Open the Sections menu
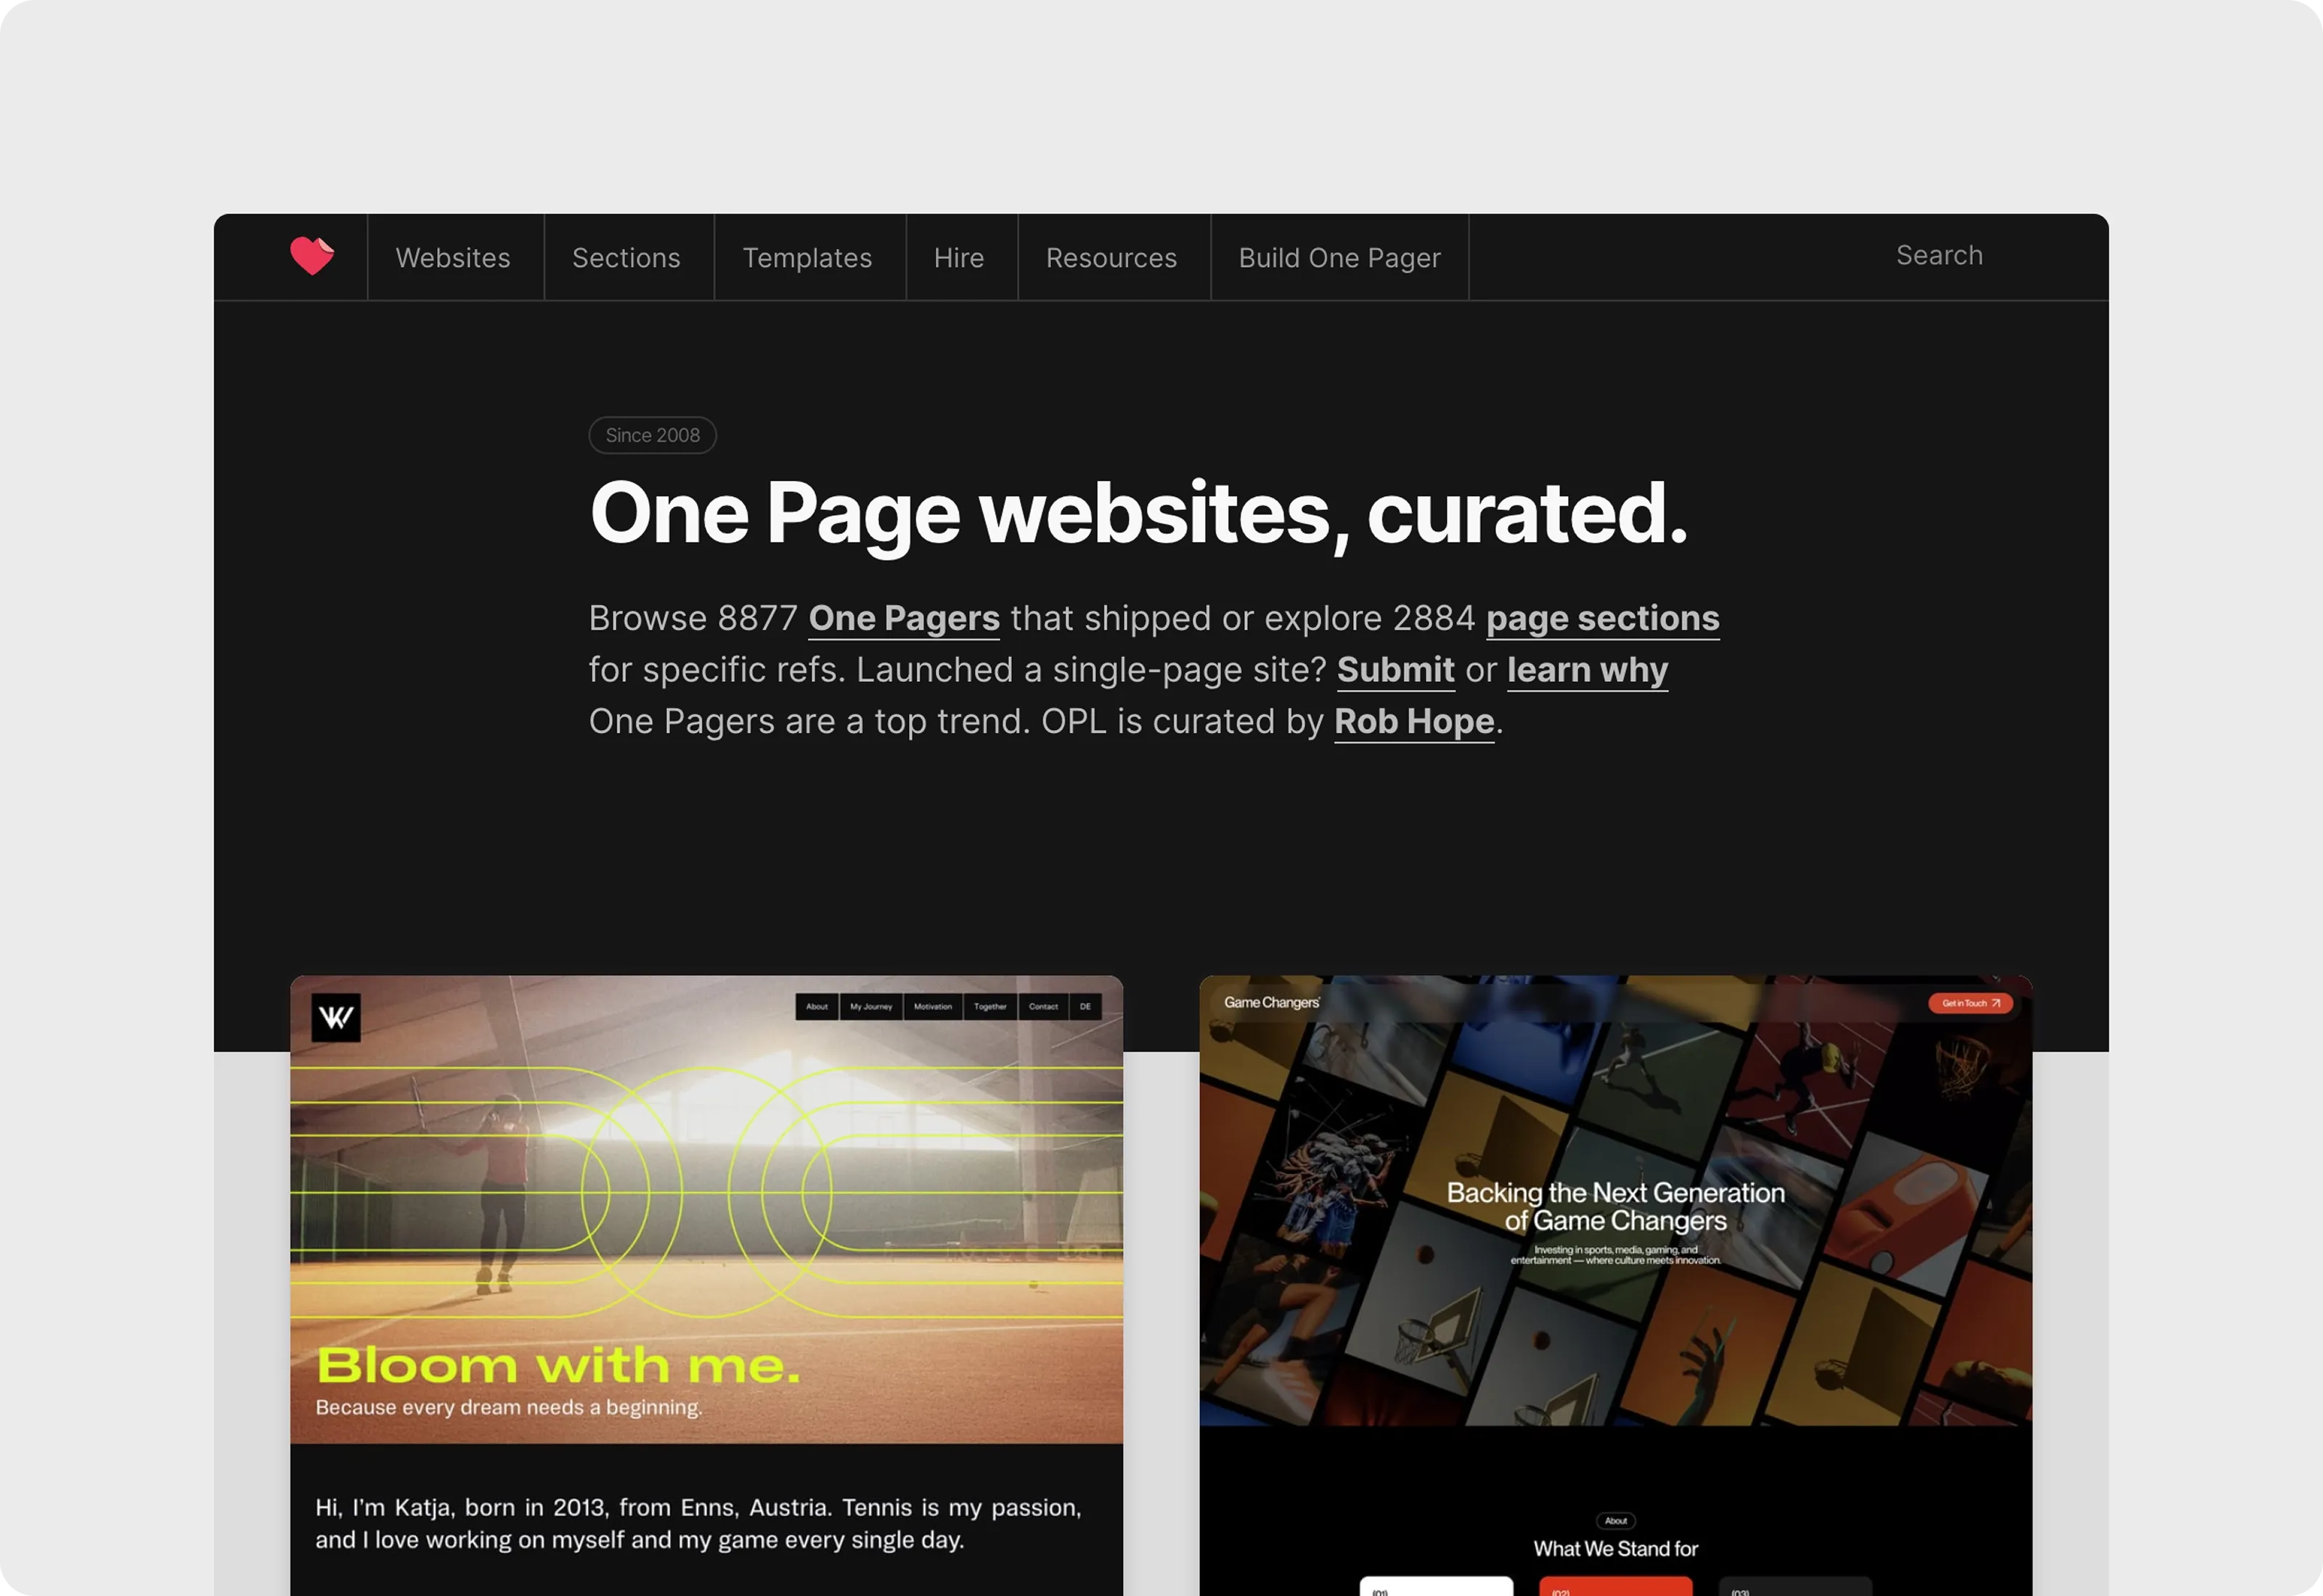The height and width of the screenshot is (1596, 2323). point(626,258)
